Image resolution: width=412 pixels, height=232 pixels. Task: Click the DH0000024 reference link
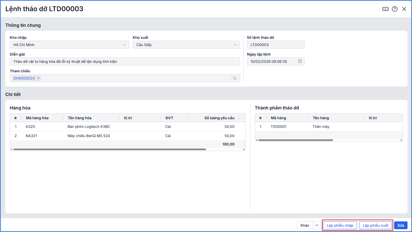pyautogui.click(x=24, y=78)
